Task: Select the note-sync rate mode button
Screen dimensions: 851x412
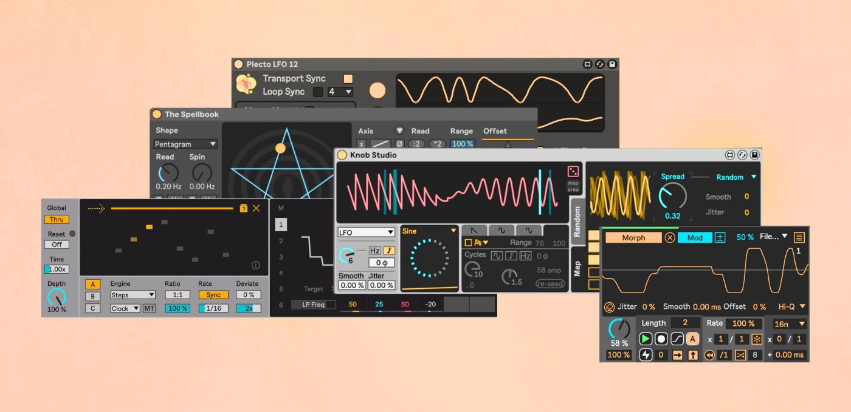Action: click(389, 251)
